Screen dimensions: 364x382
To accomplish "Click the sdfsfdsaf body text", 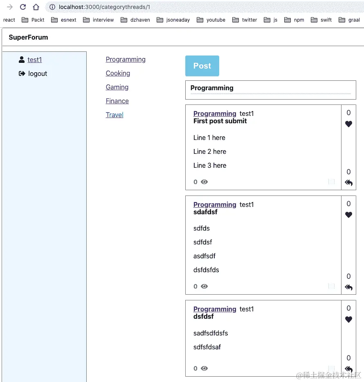I will pos(207,347).
